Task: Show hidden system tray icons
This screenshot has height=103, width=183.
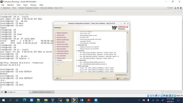Action: (x=139, y=100)
